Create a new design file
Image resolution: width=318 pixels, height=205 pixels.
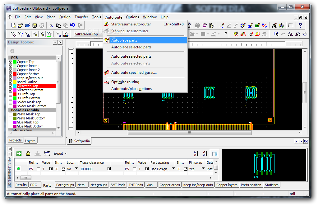(x=13, y=25)
